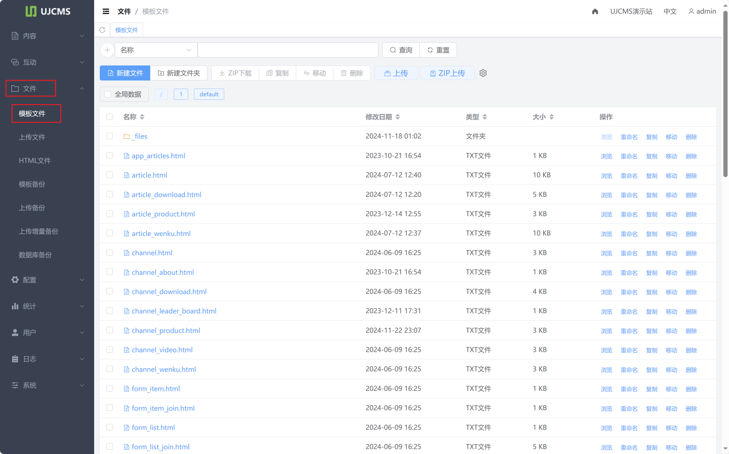Open the 名称 search field dropdown
Screen dimensions: 729x454
156,50
